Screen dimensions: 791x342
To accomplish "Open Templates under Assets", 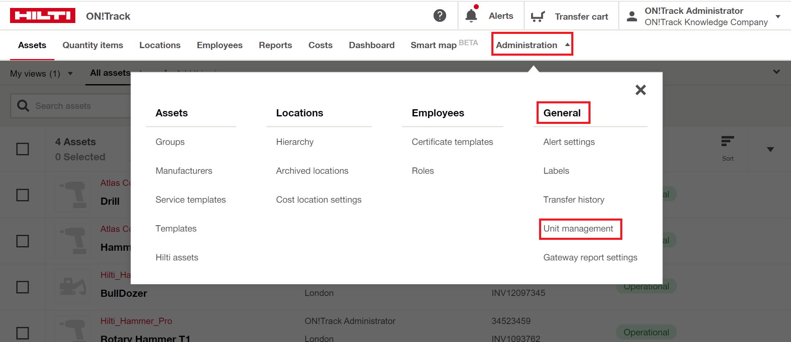I will click(176, 229).
